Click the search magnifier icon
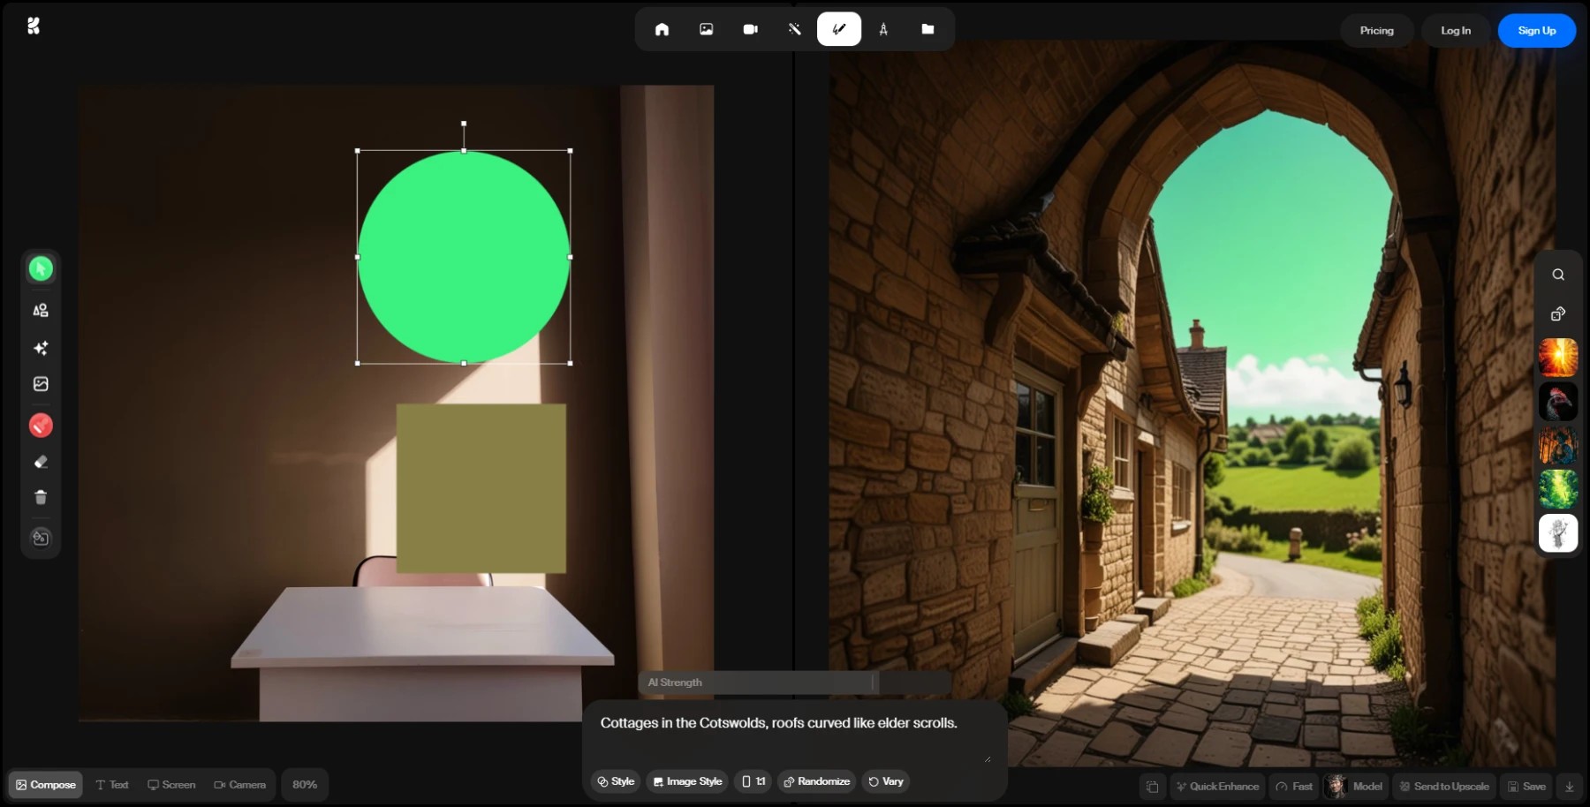 click(x=1558, y=275)
